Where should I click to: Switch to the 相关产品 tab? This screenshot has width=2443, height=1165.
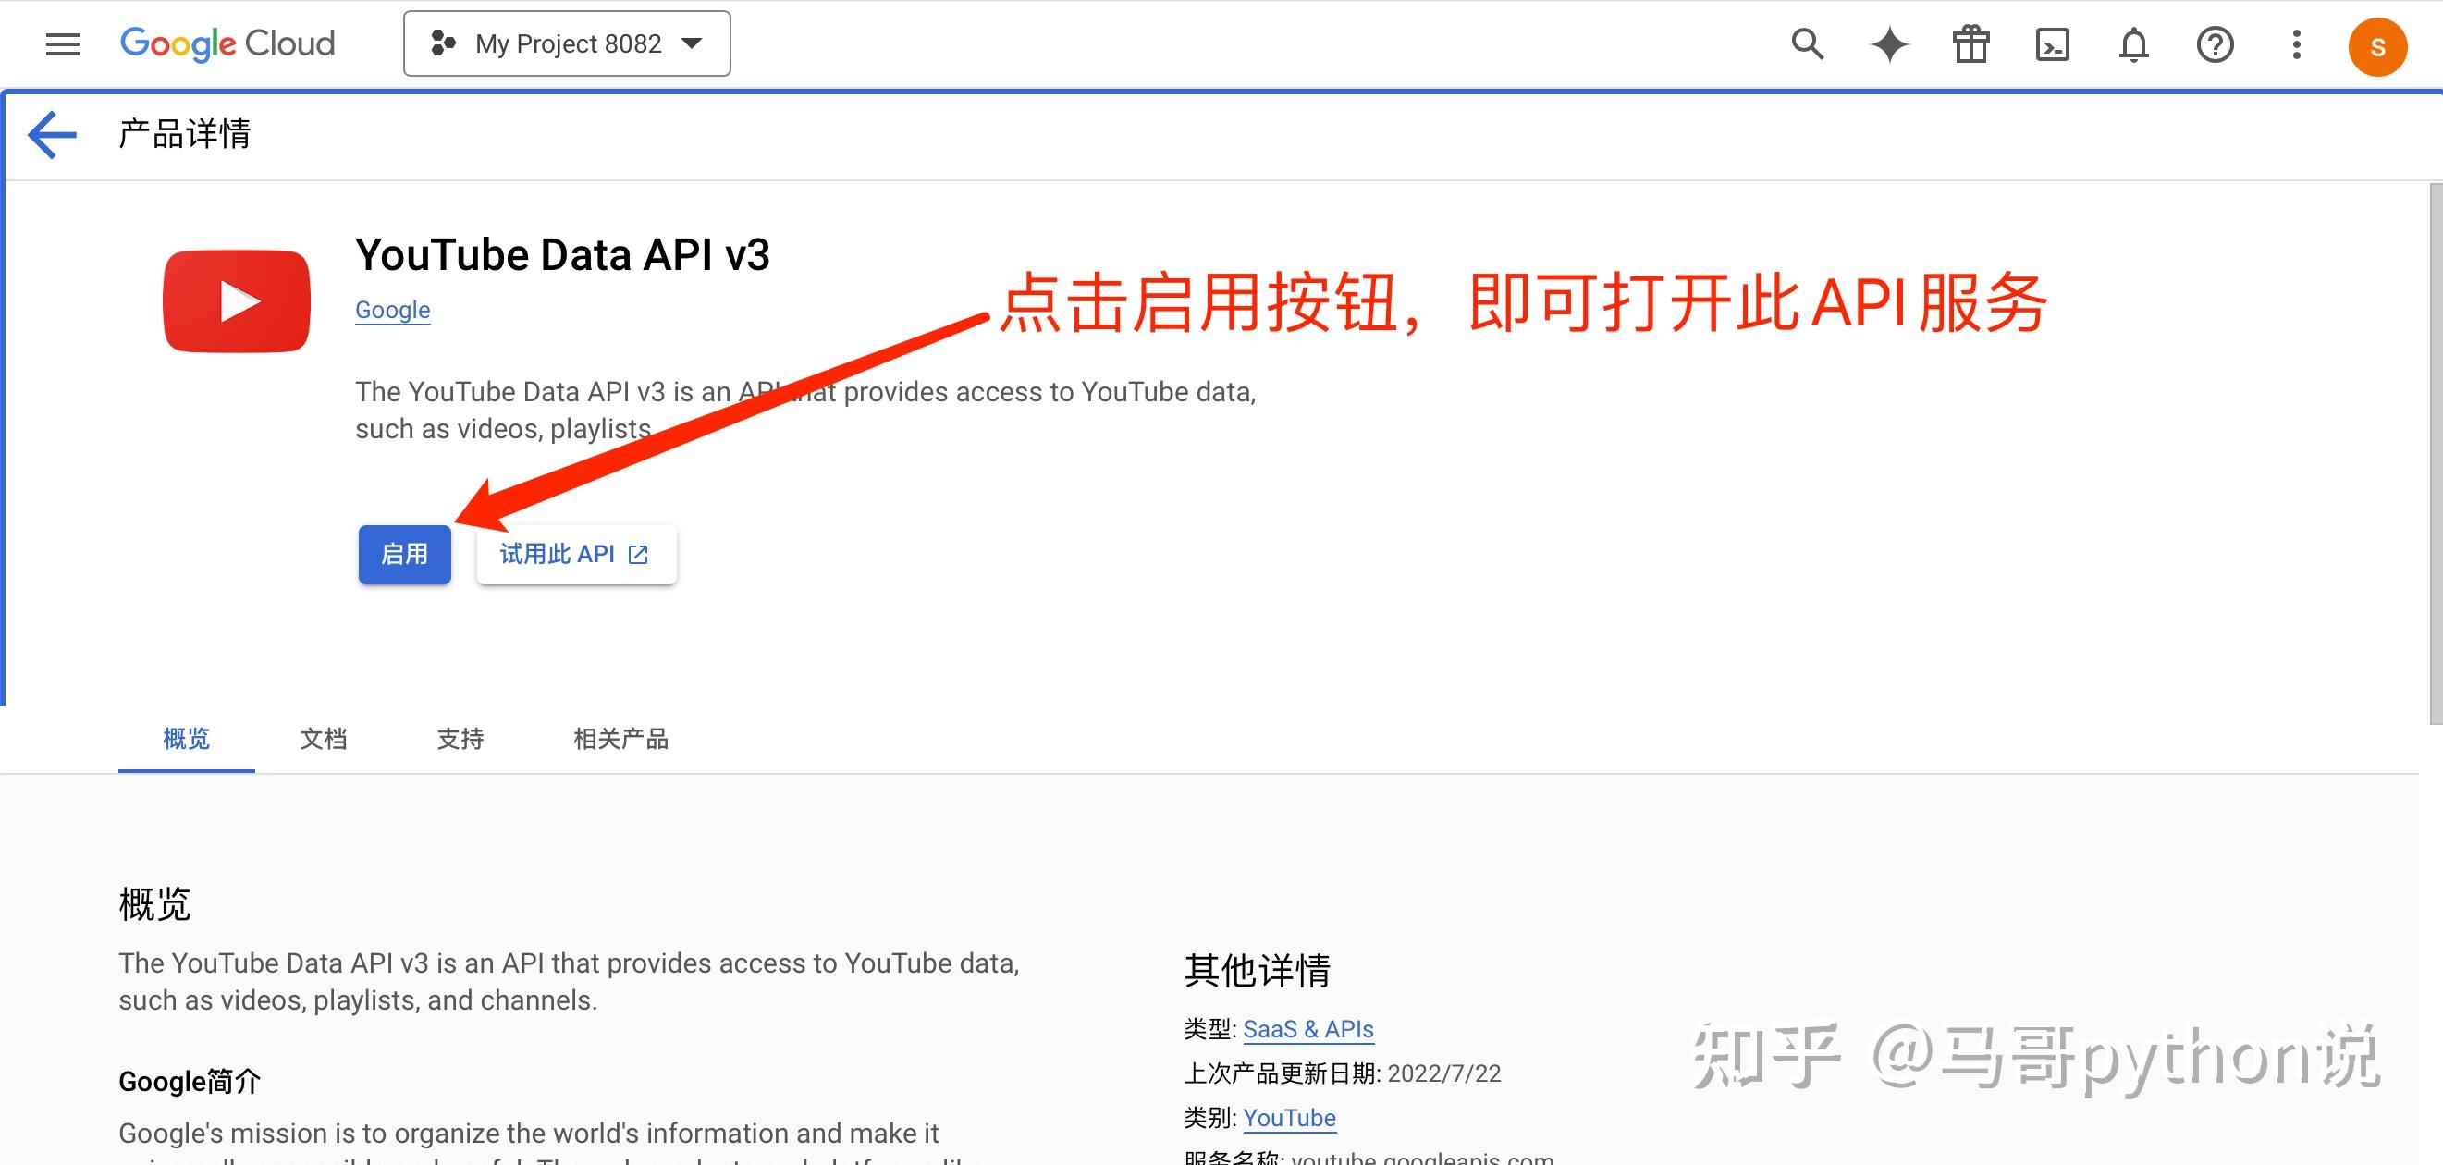(620, 739)
